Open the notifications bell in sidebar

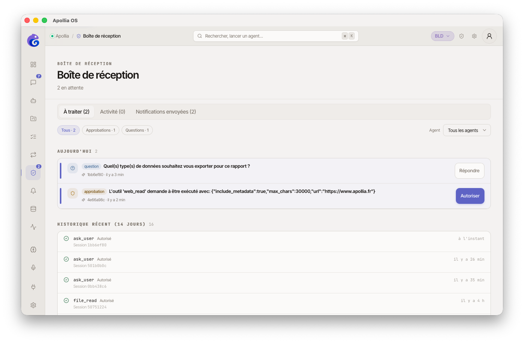[x=33, y=191]
